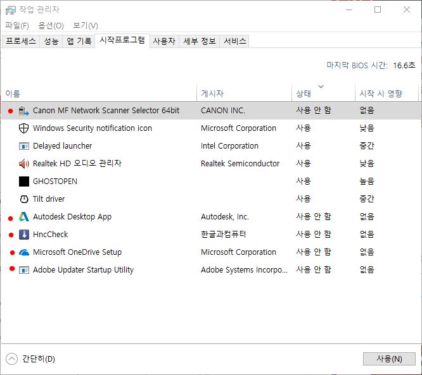Screen dimensions: 422x375
Task: Click the Windows Security shield icon
Action: (x=23, y=128)
